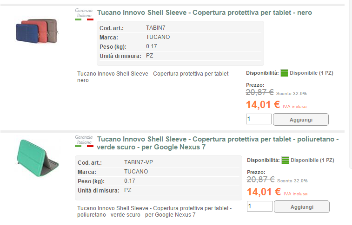Focus the quantity field for the second product

[x=259, y=206]
